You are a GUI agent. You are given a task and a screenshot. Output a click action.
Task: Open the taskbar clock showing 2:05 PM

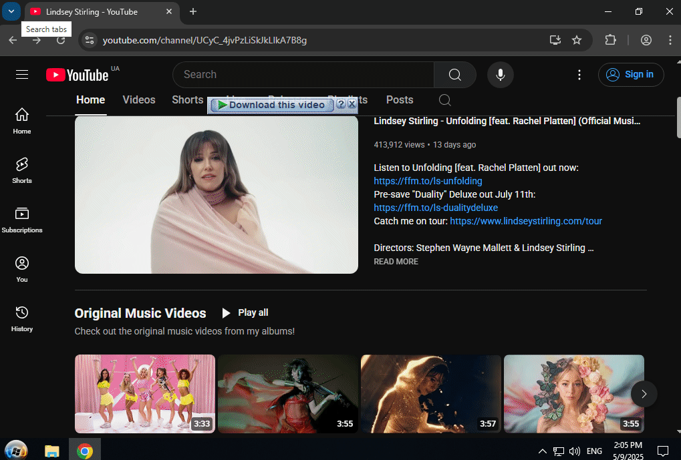click(628, 451)
